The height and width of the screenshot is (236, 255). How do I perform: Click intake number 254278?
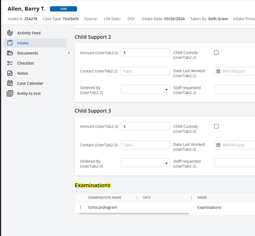coord(31,19)
